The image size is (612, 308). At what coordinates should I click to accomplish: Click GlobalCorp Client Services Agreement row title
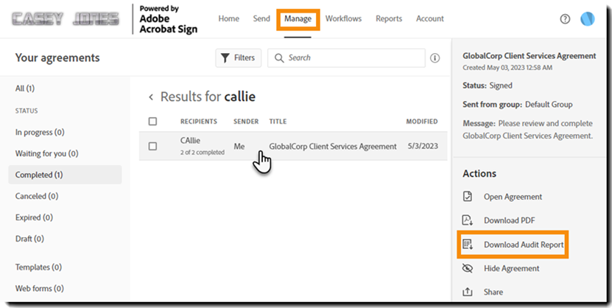(333, 147)
